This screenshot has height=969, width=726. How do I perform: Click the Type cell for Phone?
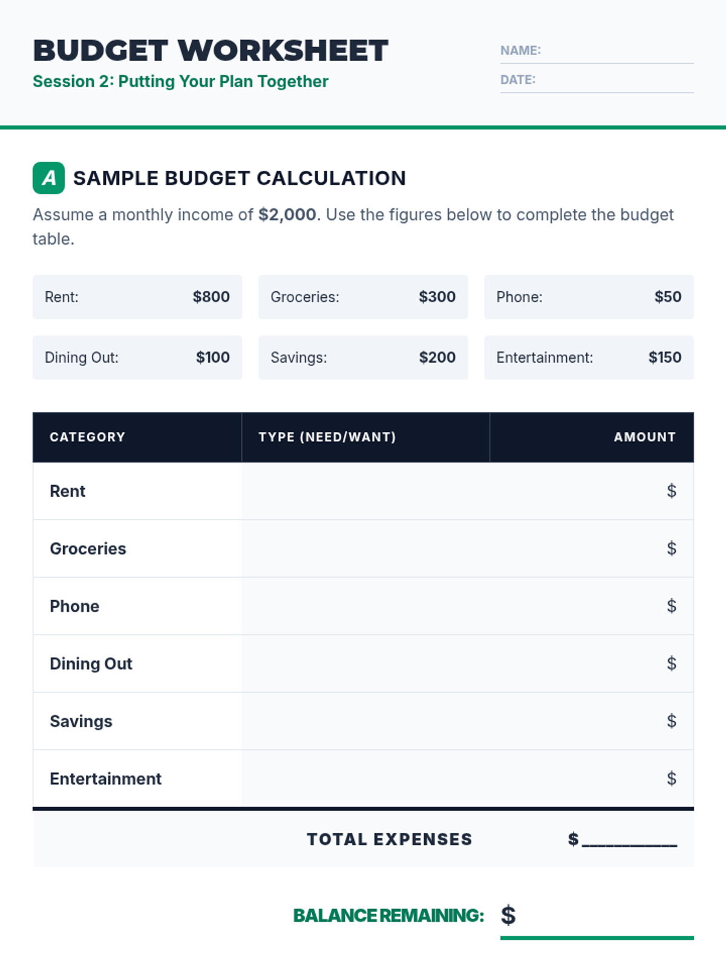[x=365, y=606]
